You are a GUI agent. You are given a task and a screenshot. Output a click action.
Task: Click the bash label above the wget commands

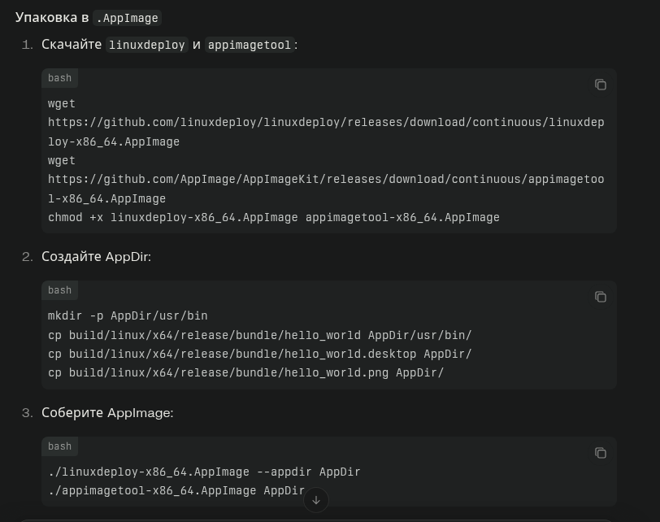59,78
